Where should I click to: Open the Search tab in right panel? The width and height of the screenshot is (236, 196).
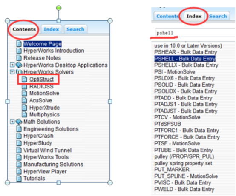coord(218,16)
